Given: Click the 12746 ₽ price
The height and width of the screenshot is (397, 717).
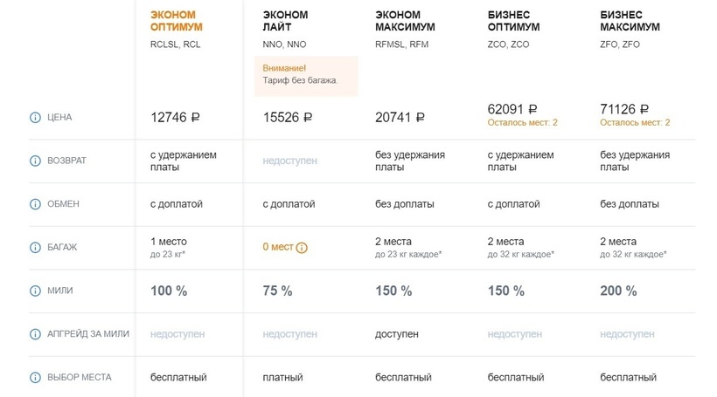Looking at the screenshot, I should click(175, 117).
